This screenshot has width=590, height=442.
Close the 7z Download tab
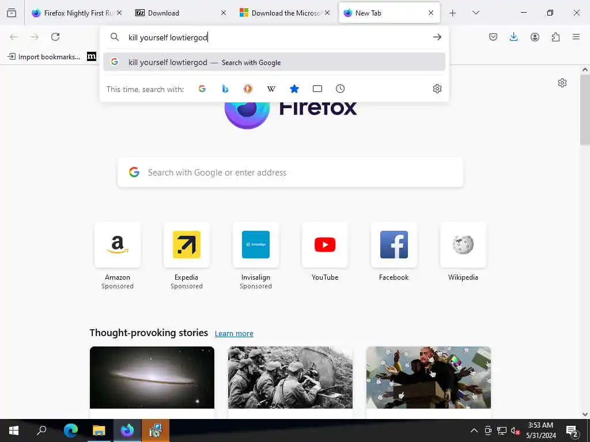(x=224, y=13)
